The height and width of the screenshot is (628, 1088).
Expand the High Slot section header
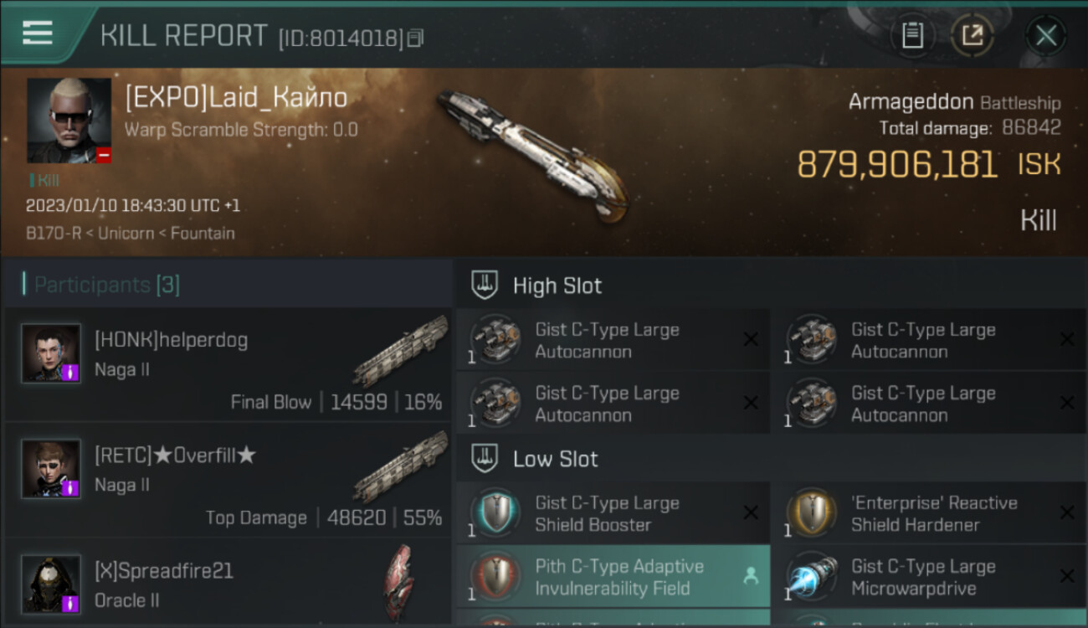[x=771, y=286]
